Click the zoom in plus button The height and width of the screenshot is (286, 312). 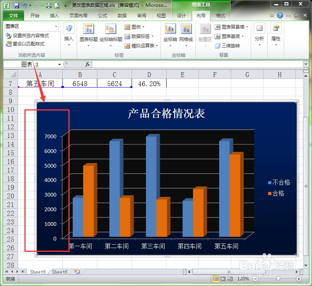(299, 279)
